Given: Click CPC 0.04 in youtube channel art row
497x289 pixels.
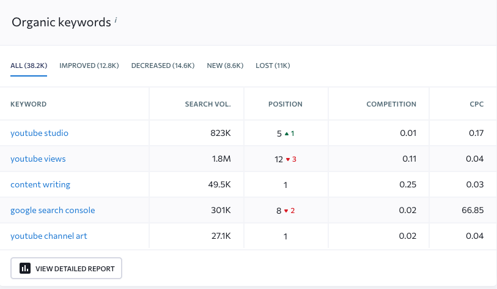Looking at the screenshot, I should coord(475,236).
